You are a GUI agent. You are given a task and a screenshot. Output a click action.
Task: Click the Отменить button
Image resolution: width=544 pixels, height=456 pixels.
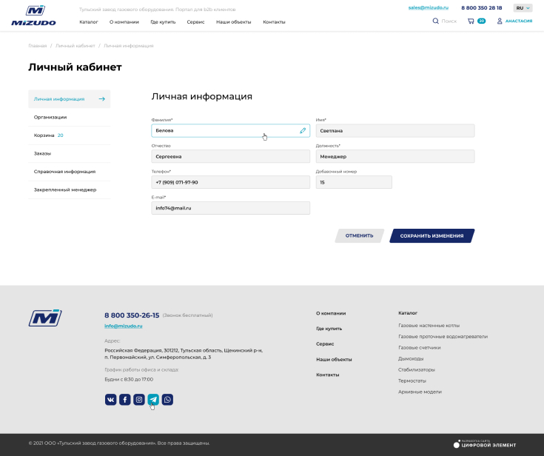pyautogui.click(x=359, y=236)
